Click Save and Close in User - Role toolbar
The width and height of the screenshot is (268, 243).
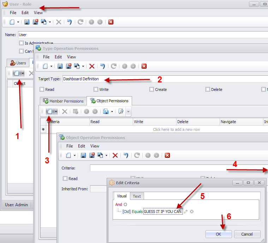35,22
